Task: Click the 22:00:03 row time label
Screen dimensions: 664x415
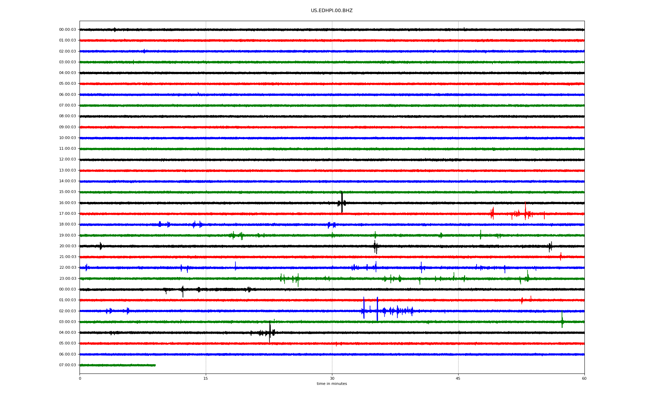Action: (67, 268)
